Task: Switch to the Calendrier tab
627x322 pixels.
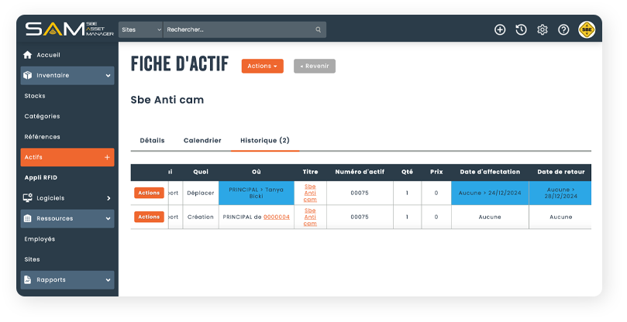Action: [202, 141]
